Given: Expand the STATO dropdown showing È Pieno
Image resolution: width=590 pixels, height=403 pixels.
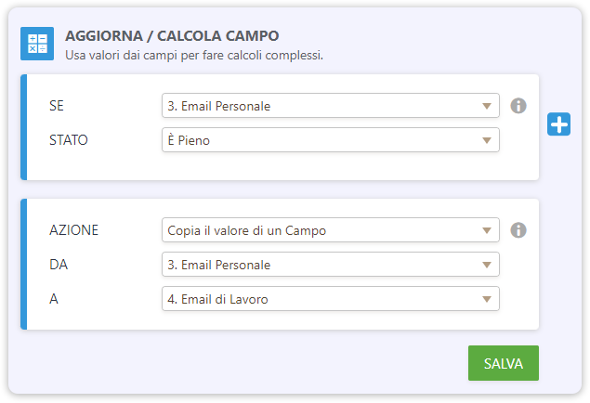Looking at the screenshot, I should pos(330,140).
